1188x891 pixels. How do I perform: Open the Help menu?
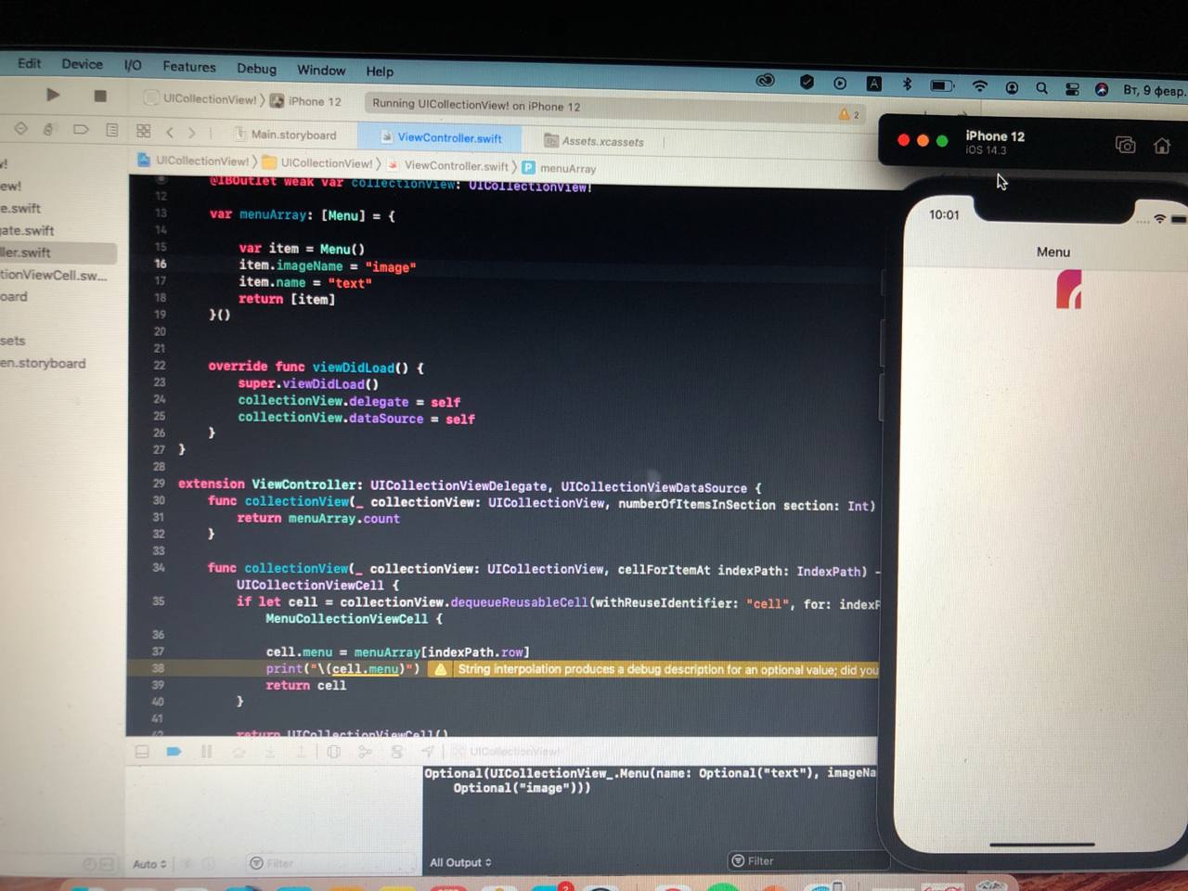pos(380,71)
